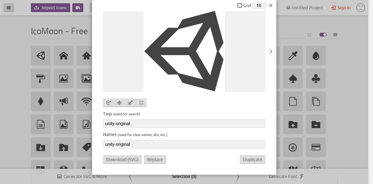Image resolution: width=373 pixels, height=184 pixels.
Task: Click the Sign In link
Action: click(341, 8)
